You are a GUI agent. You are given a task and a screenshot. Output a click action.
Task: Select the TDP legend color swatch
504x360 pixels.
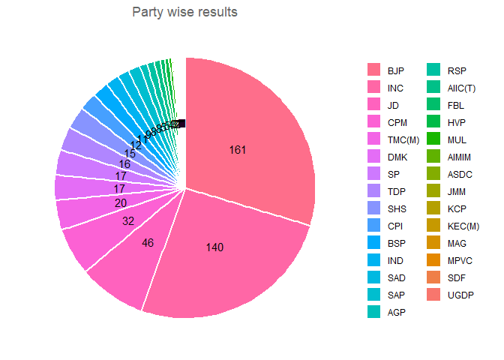click(373, 192)
